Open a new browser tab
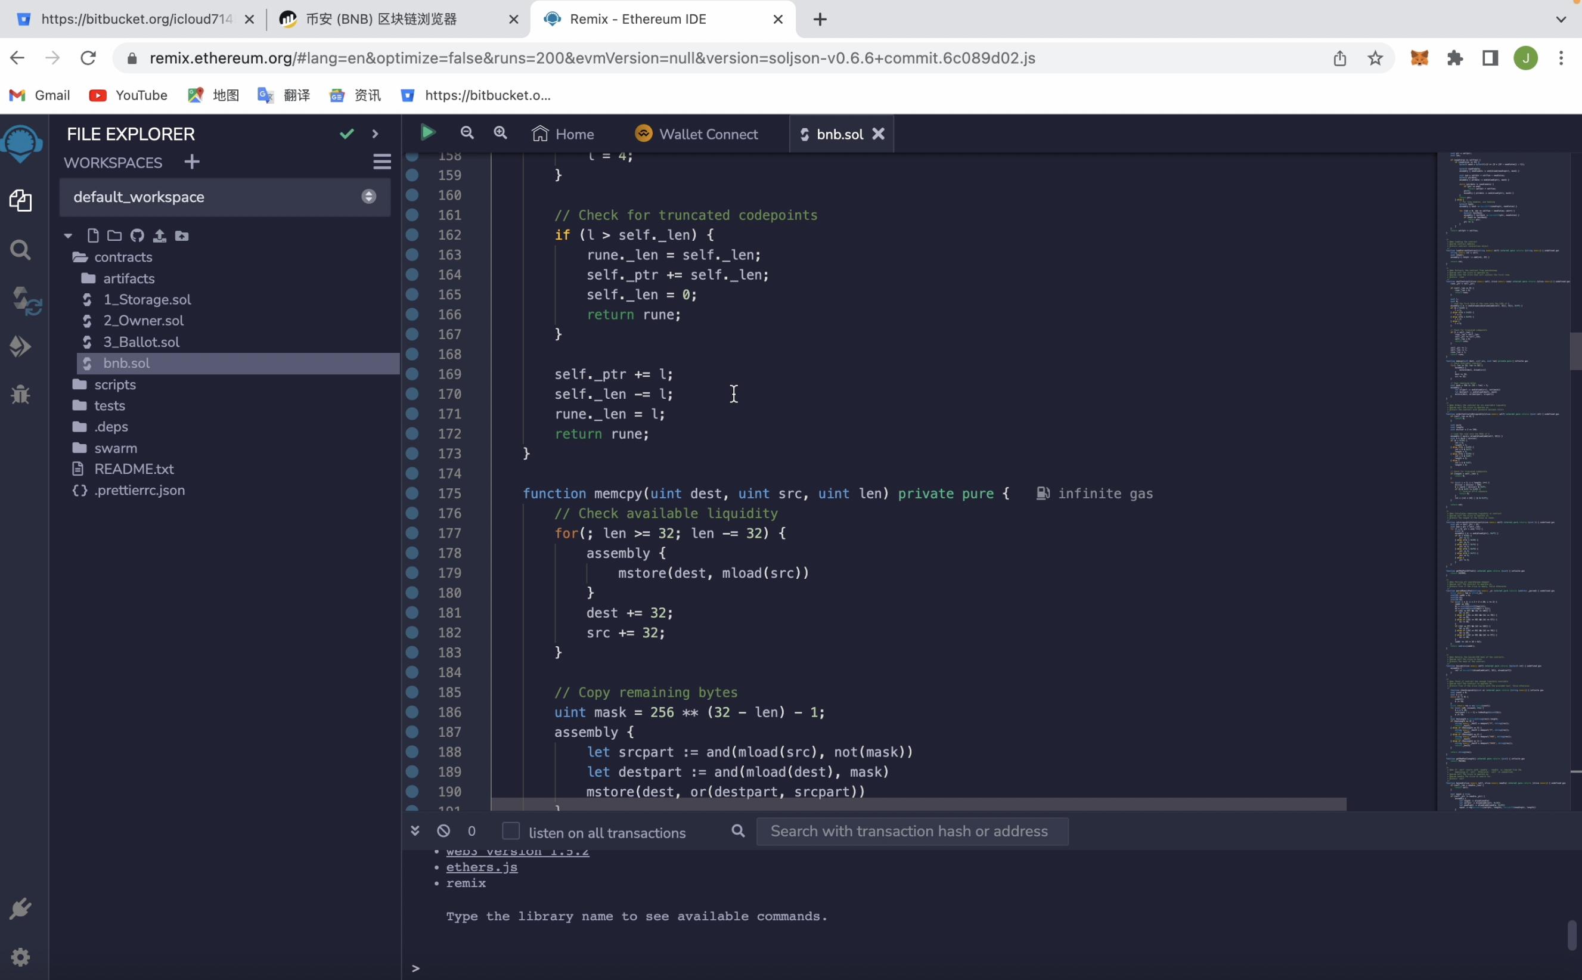The height and width of the screenshot is (980, 1582). click(x=820, y=20)
